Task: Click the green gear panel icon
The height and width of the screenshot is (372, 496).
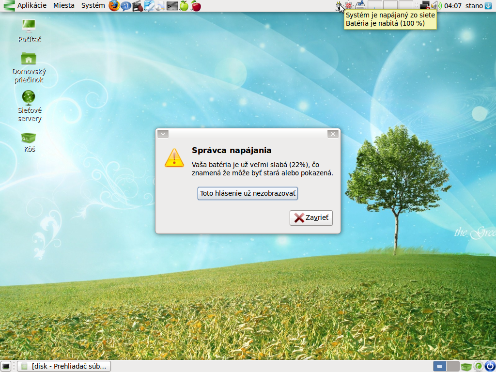Action: coord(478,366)
